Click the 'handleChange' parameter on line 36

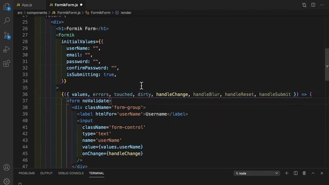[x=172, y=95]
